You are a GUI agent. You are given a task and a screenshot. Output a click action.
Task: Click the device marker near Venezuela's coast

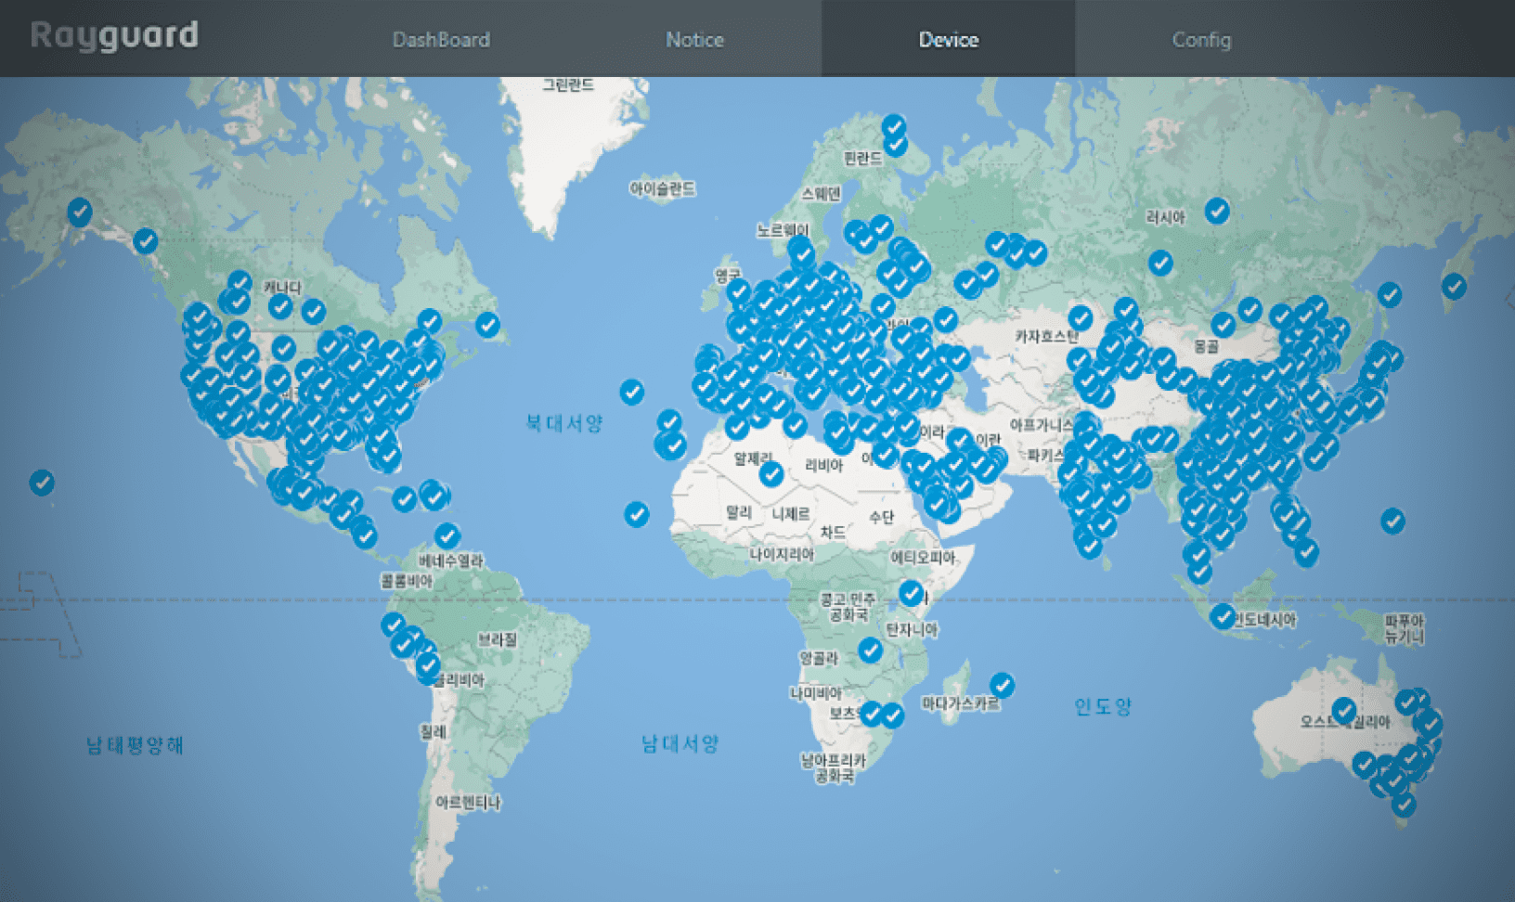click(447, 535)
